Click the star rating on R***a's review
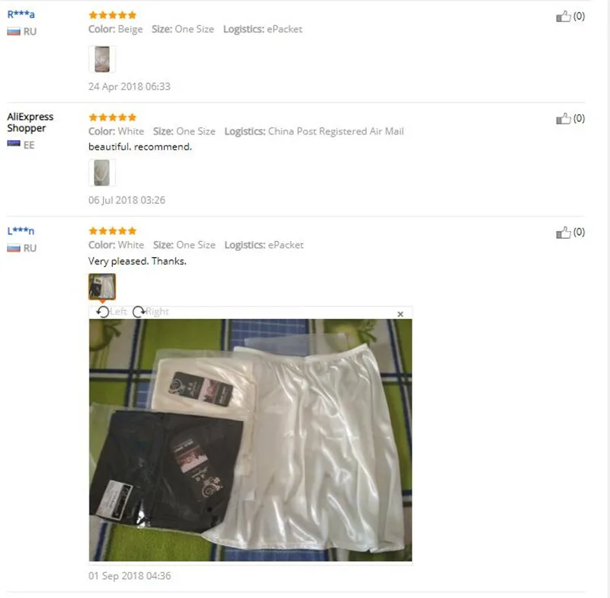Screen dimensions: 610x598 coord(112,15)
